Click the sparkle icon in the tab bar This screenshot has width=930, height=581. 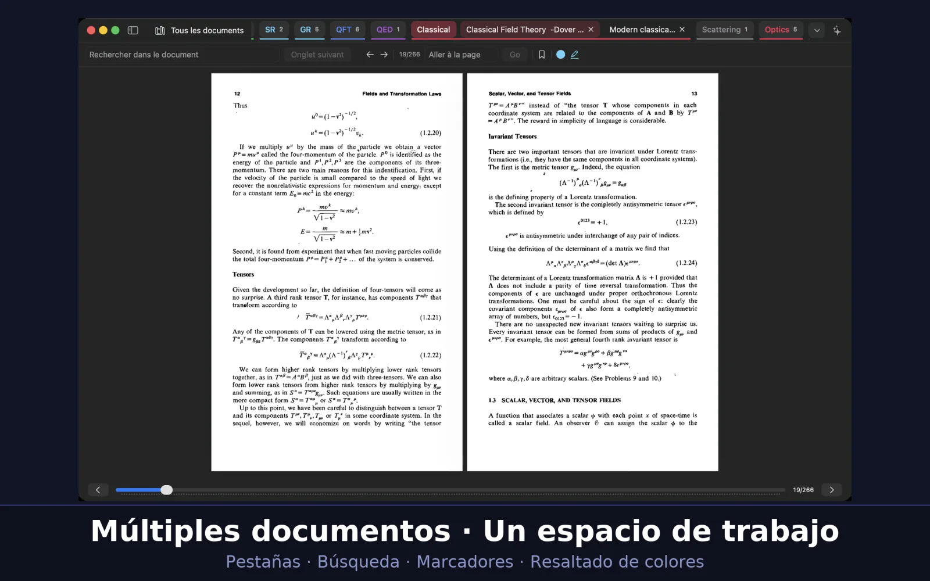[837, 30]
